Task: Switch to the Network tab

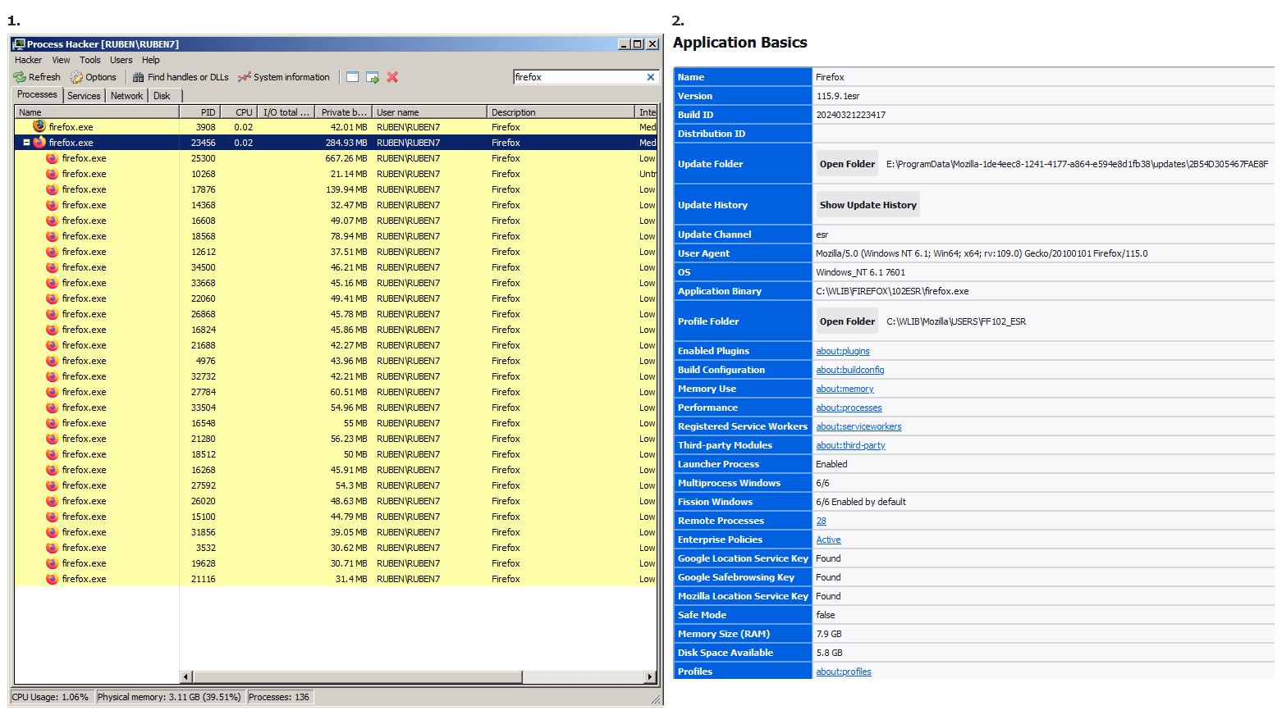Action: pos(127,96)
